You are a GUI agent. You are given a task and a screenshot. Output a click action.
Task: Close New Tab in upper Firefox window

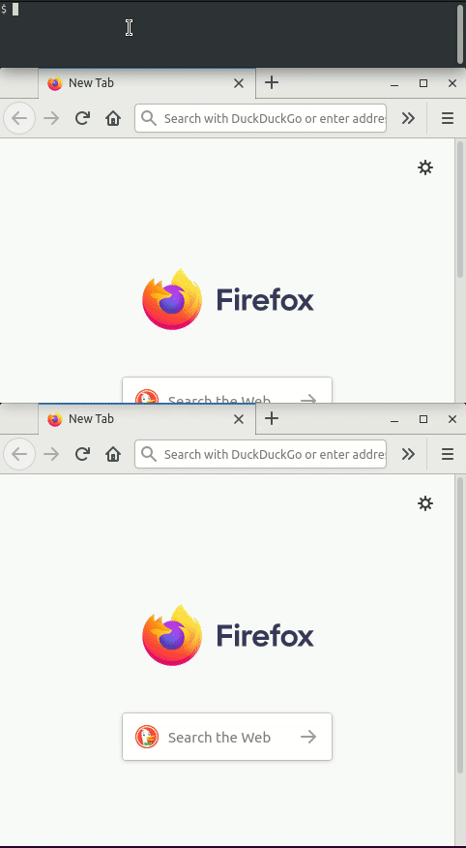click(x=238, y=83)
